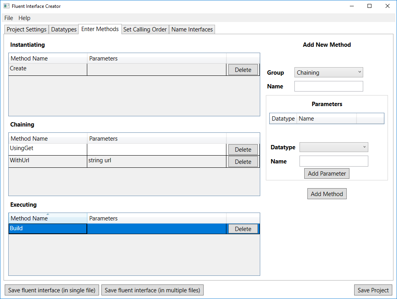
Task: Click the 'string url' parameters cell
Action: pyautogui.click(x=156, y=161)
